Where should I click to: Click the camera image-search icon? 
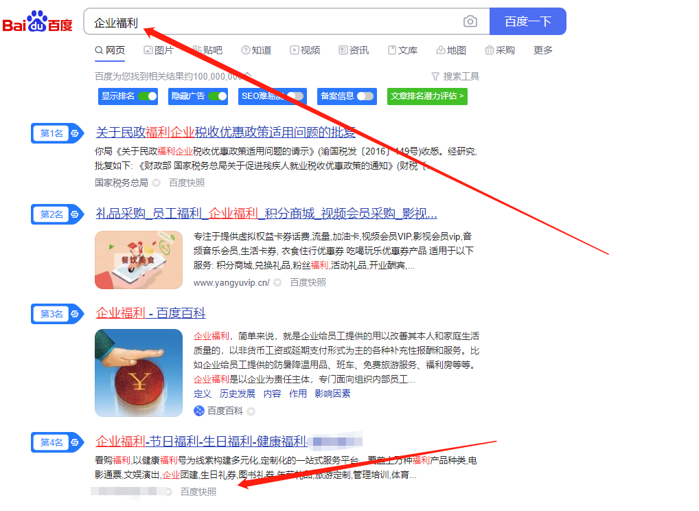coord(470,21)
